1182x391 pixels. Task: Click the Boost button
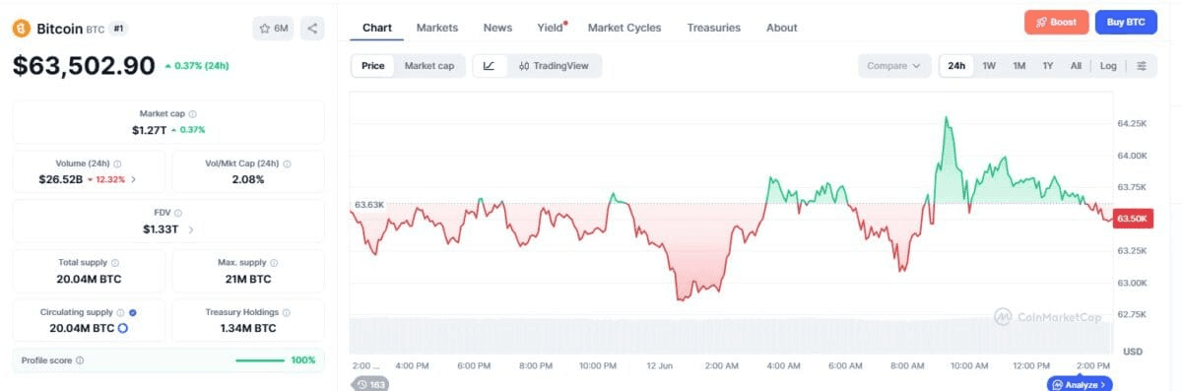pyautogui.click(x=1056, y=22)
